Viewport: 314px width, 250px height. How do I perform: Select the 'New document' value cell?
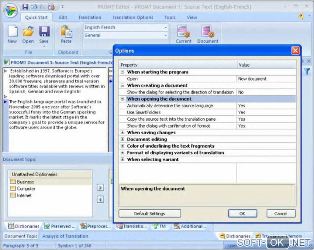click(x=266, y=79)
